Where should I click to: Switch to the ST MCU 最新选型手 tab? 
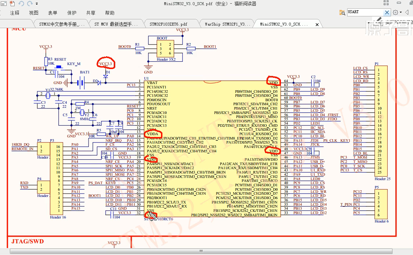pos(116,24)
